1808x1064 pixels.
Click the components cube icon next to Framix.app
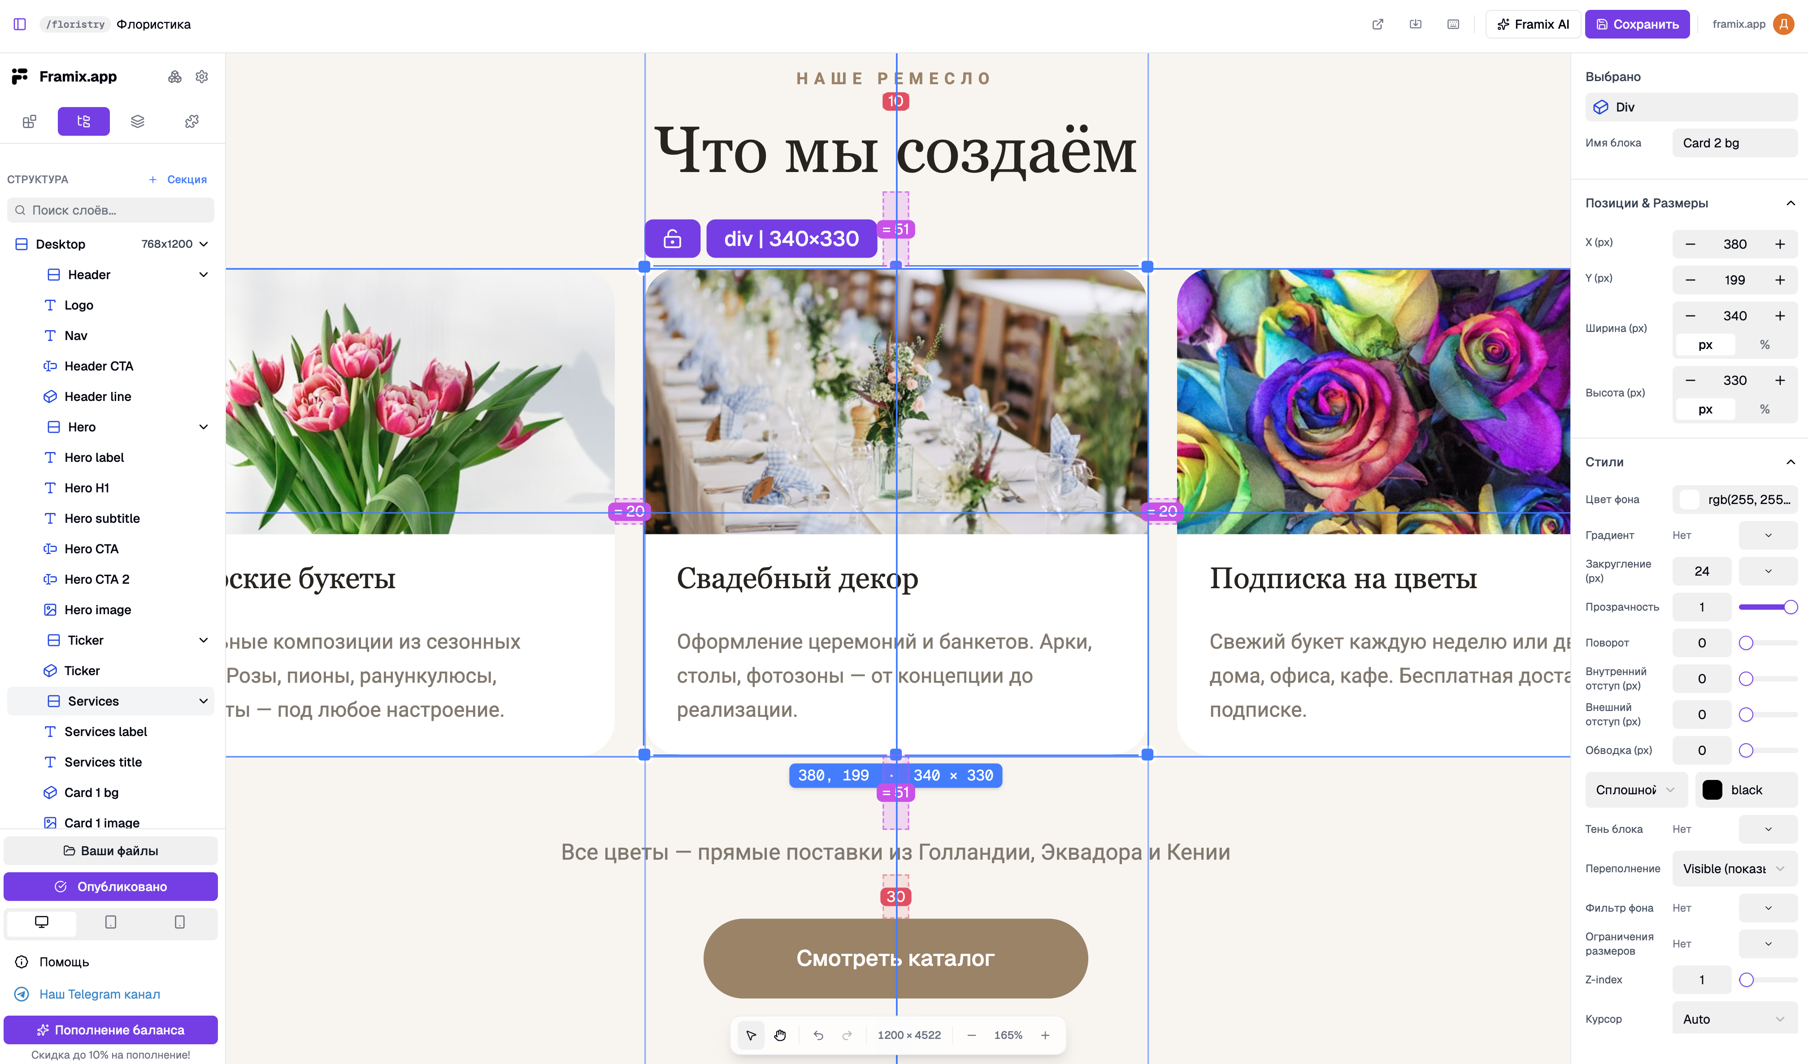[175, 76]
